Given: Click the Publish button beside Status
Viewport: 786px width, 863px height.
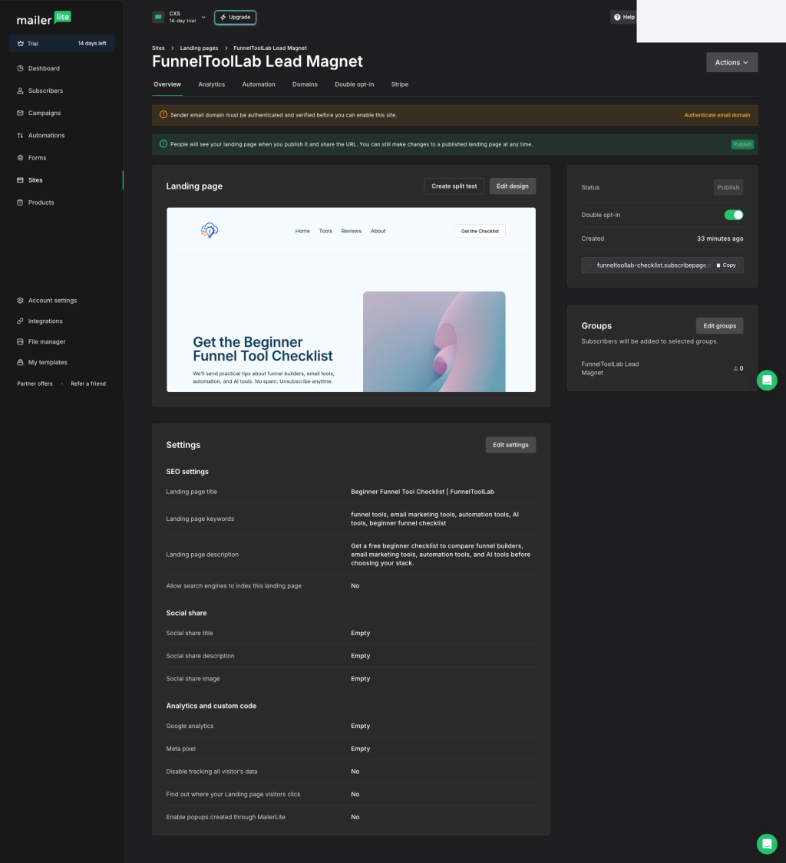Looking at the screenshot, I should click(x=728, y=187).
